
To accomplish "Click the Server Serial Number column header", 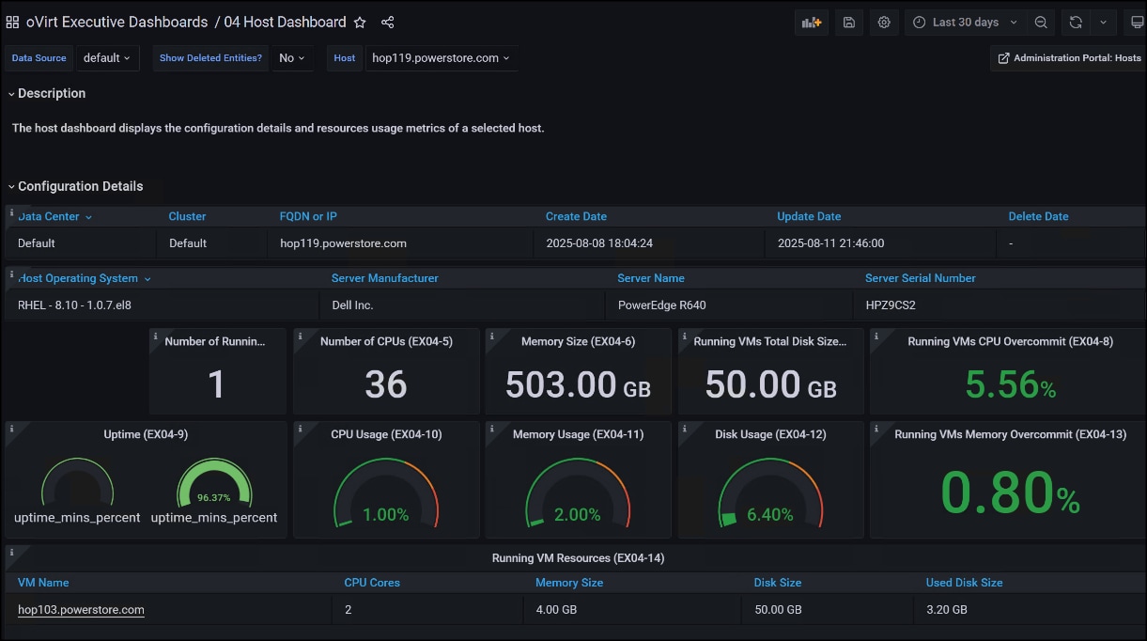I will [921, 278].
